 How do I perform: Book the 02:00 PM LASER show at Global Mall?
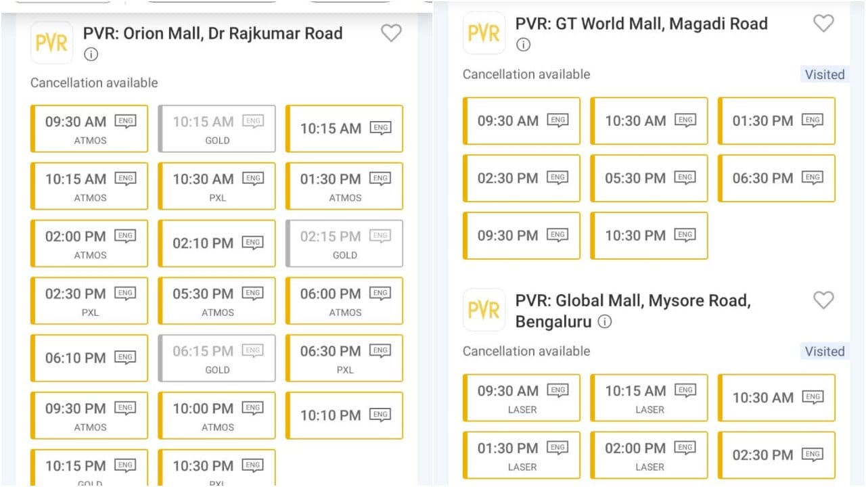(x=649, y=455)
